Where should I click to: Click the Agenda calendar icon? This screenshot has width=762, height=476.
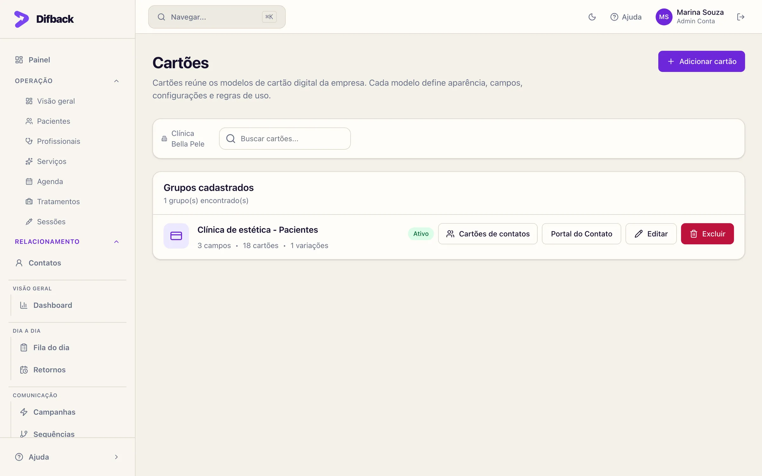[x=29, y=182]
